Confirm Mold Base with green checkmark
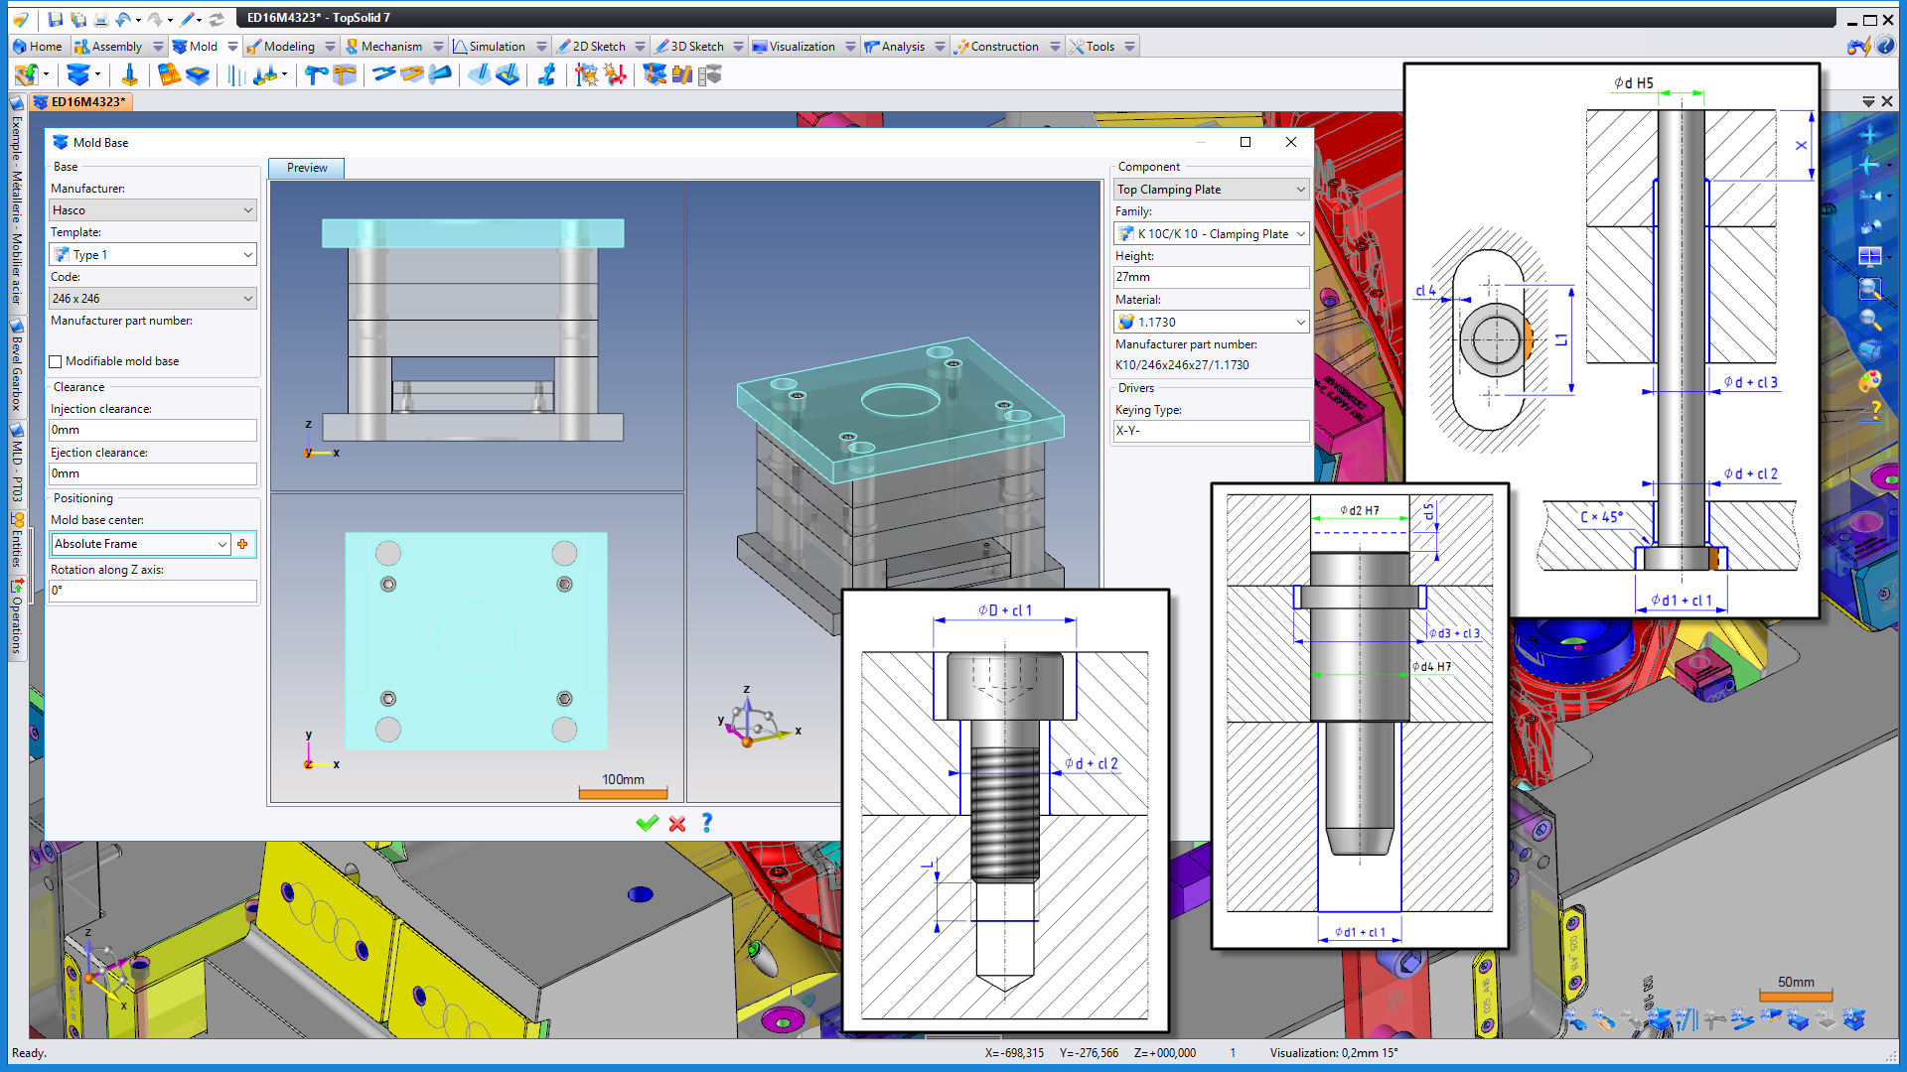This screenshot has width=1907, height=1072. [648, 823]
